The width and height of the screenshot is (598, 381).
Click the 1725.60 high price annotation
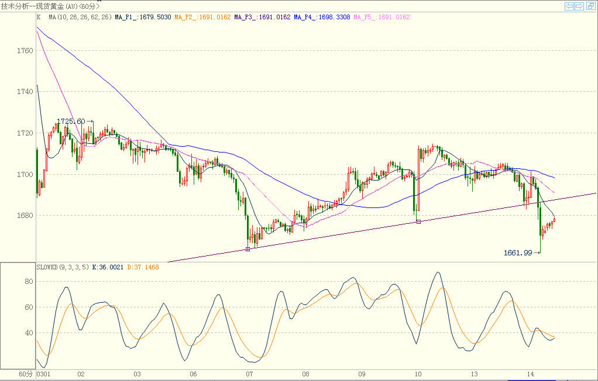[x=71, y=122]
